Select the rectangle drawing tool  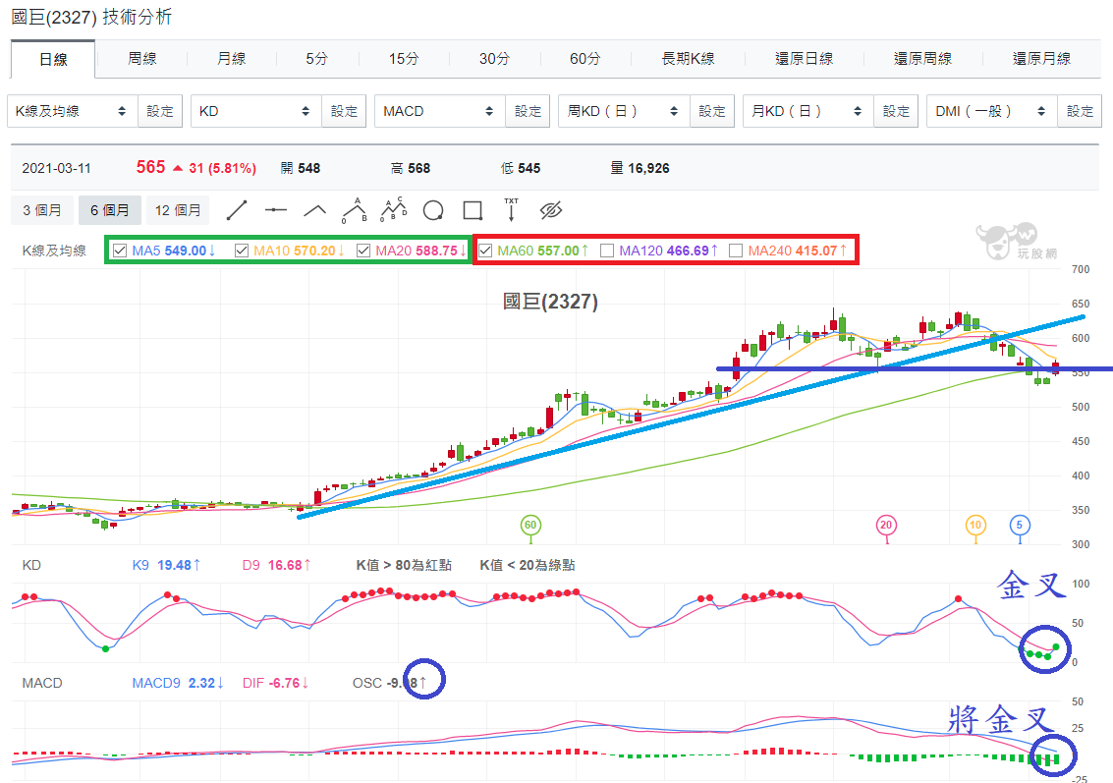click(x=473, y=211)
